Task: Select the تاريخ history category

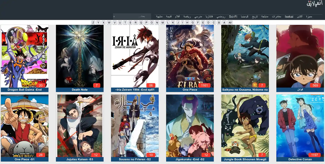Action: [255, 17]
